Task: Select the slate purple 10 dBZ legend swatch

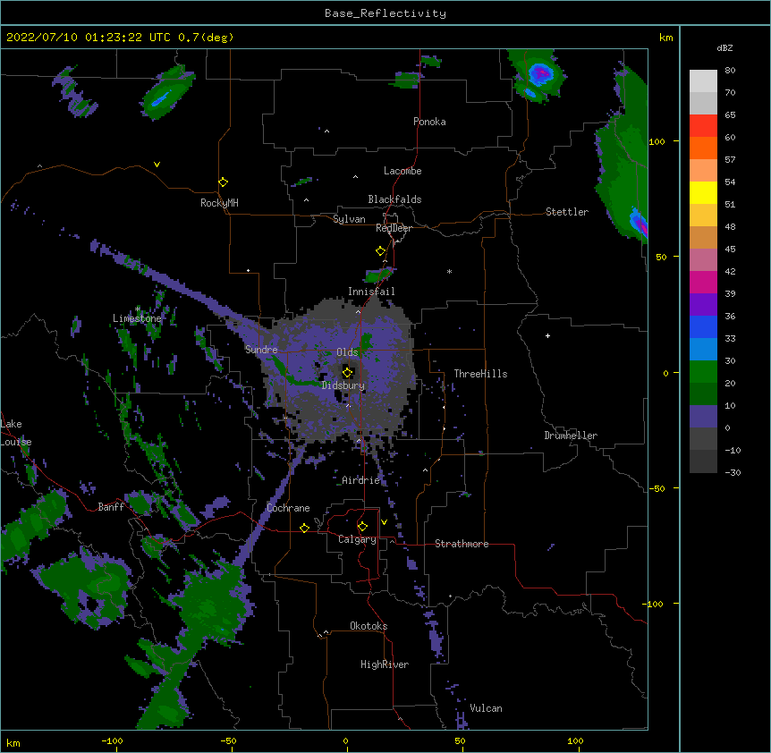Action: pyautogui.click(x=703, y=417)
